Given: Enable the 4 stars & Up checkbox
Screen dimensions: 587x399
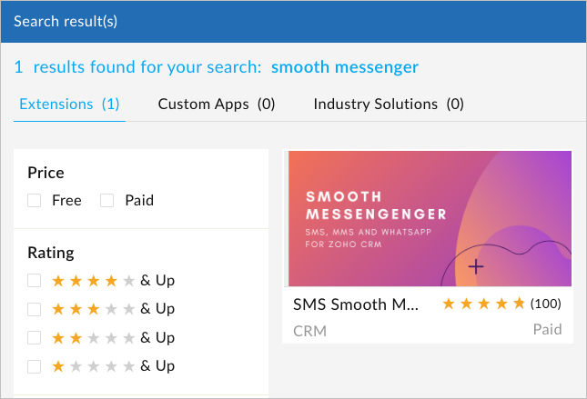Looking at the screenshot, I should tap(34, 281).
